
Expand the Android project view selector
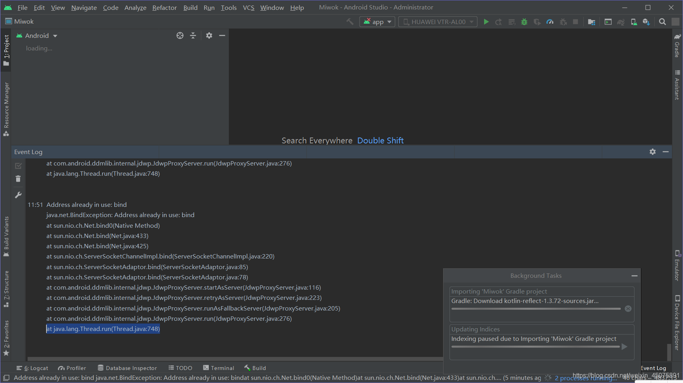[37, 35]
